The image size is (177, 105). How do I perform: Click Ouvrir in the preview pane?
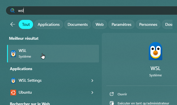tap(122, 94)
